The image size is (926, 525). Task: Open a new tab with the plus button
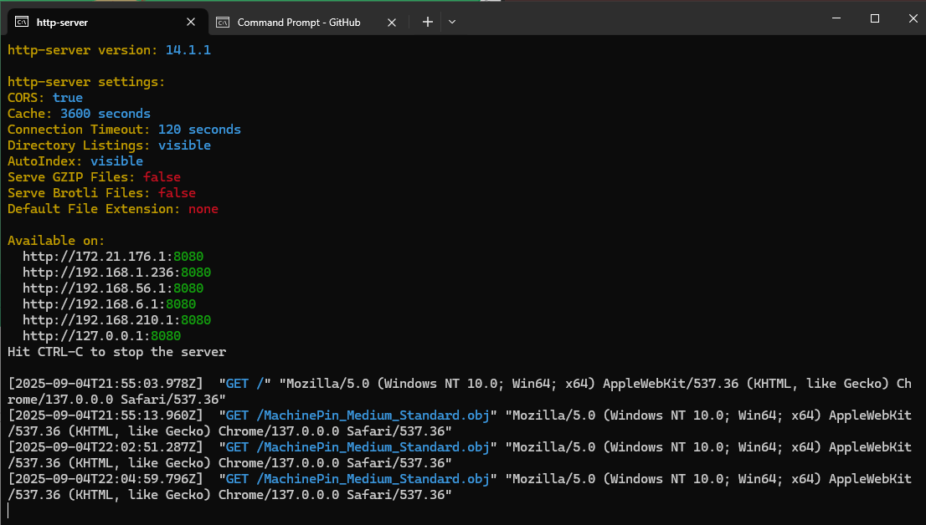click(x=427, y=23)
